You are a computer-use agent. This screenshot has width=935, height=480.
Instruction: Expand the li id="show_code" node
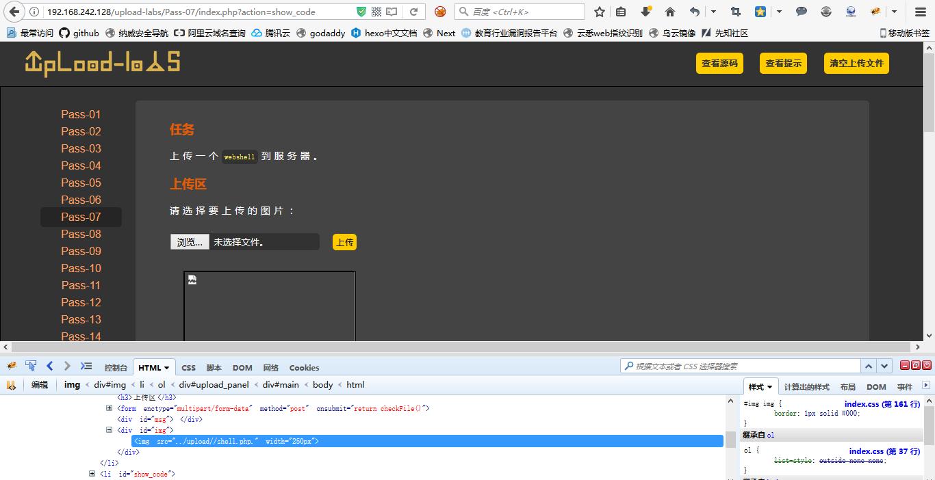click(92, 474)
